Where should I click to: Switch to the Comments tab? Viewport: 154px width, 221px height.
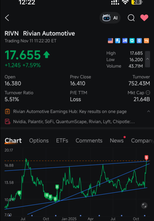89,141
